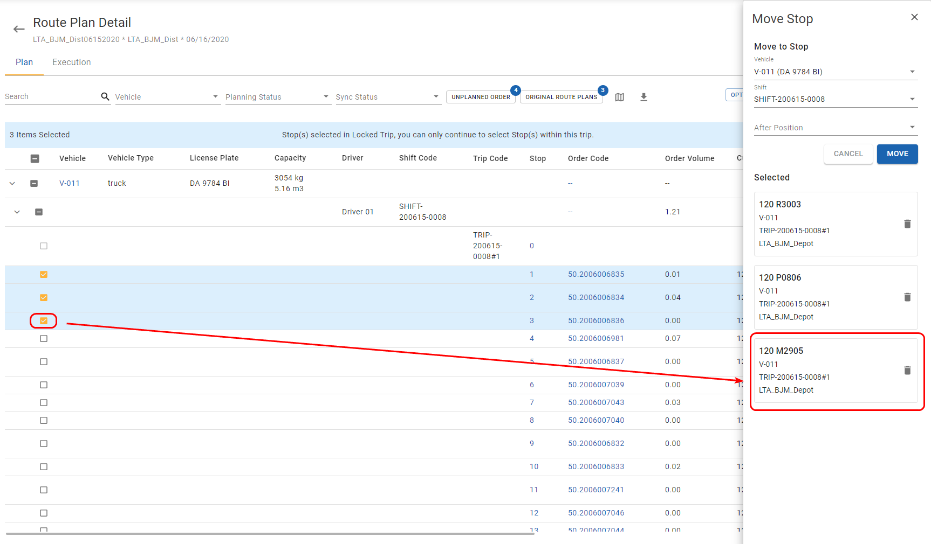Toggle the header select-all checkbox

35,158
